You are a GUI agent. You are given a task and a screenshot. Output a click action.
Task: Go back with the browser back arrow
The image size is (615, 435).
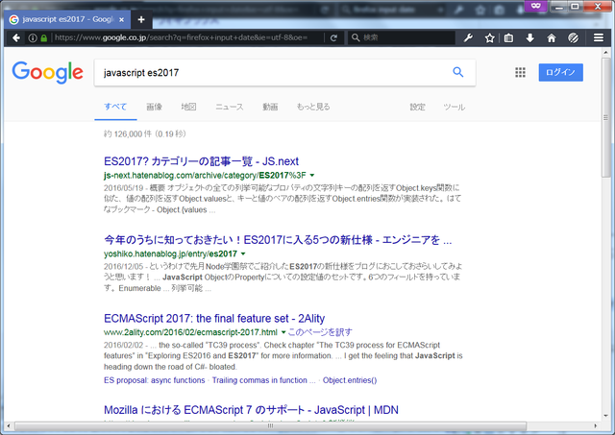[x=16, y=37]
